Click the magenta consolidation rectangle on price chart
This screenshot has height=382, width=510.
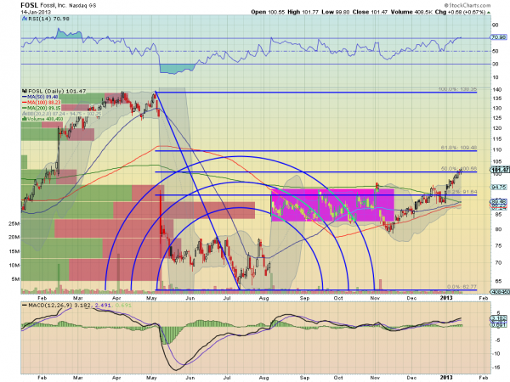pos(332,205)
